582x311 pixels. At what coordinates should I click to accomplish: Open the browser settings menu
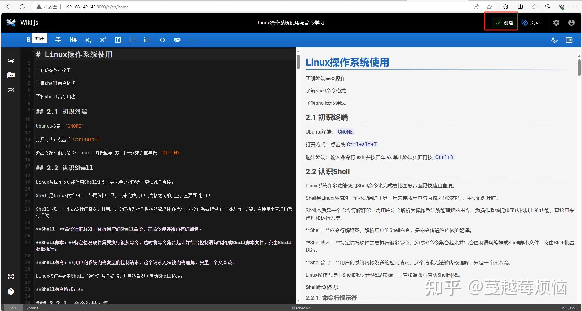point(575,7)
